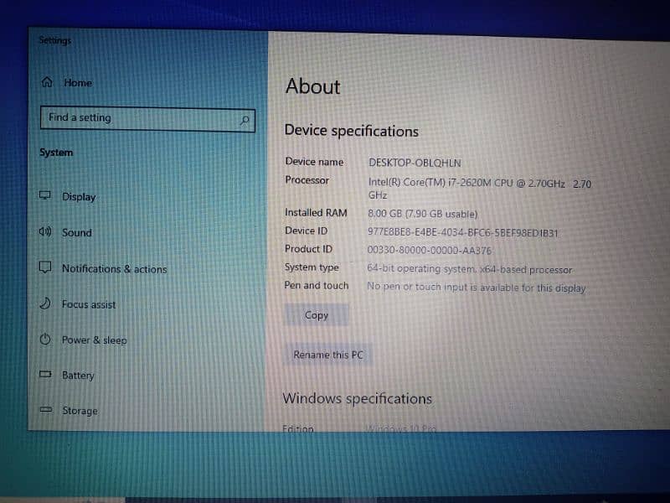
Task: Click the Battery icon in sidebar
Action: [x=45, y=375]
